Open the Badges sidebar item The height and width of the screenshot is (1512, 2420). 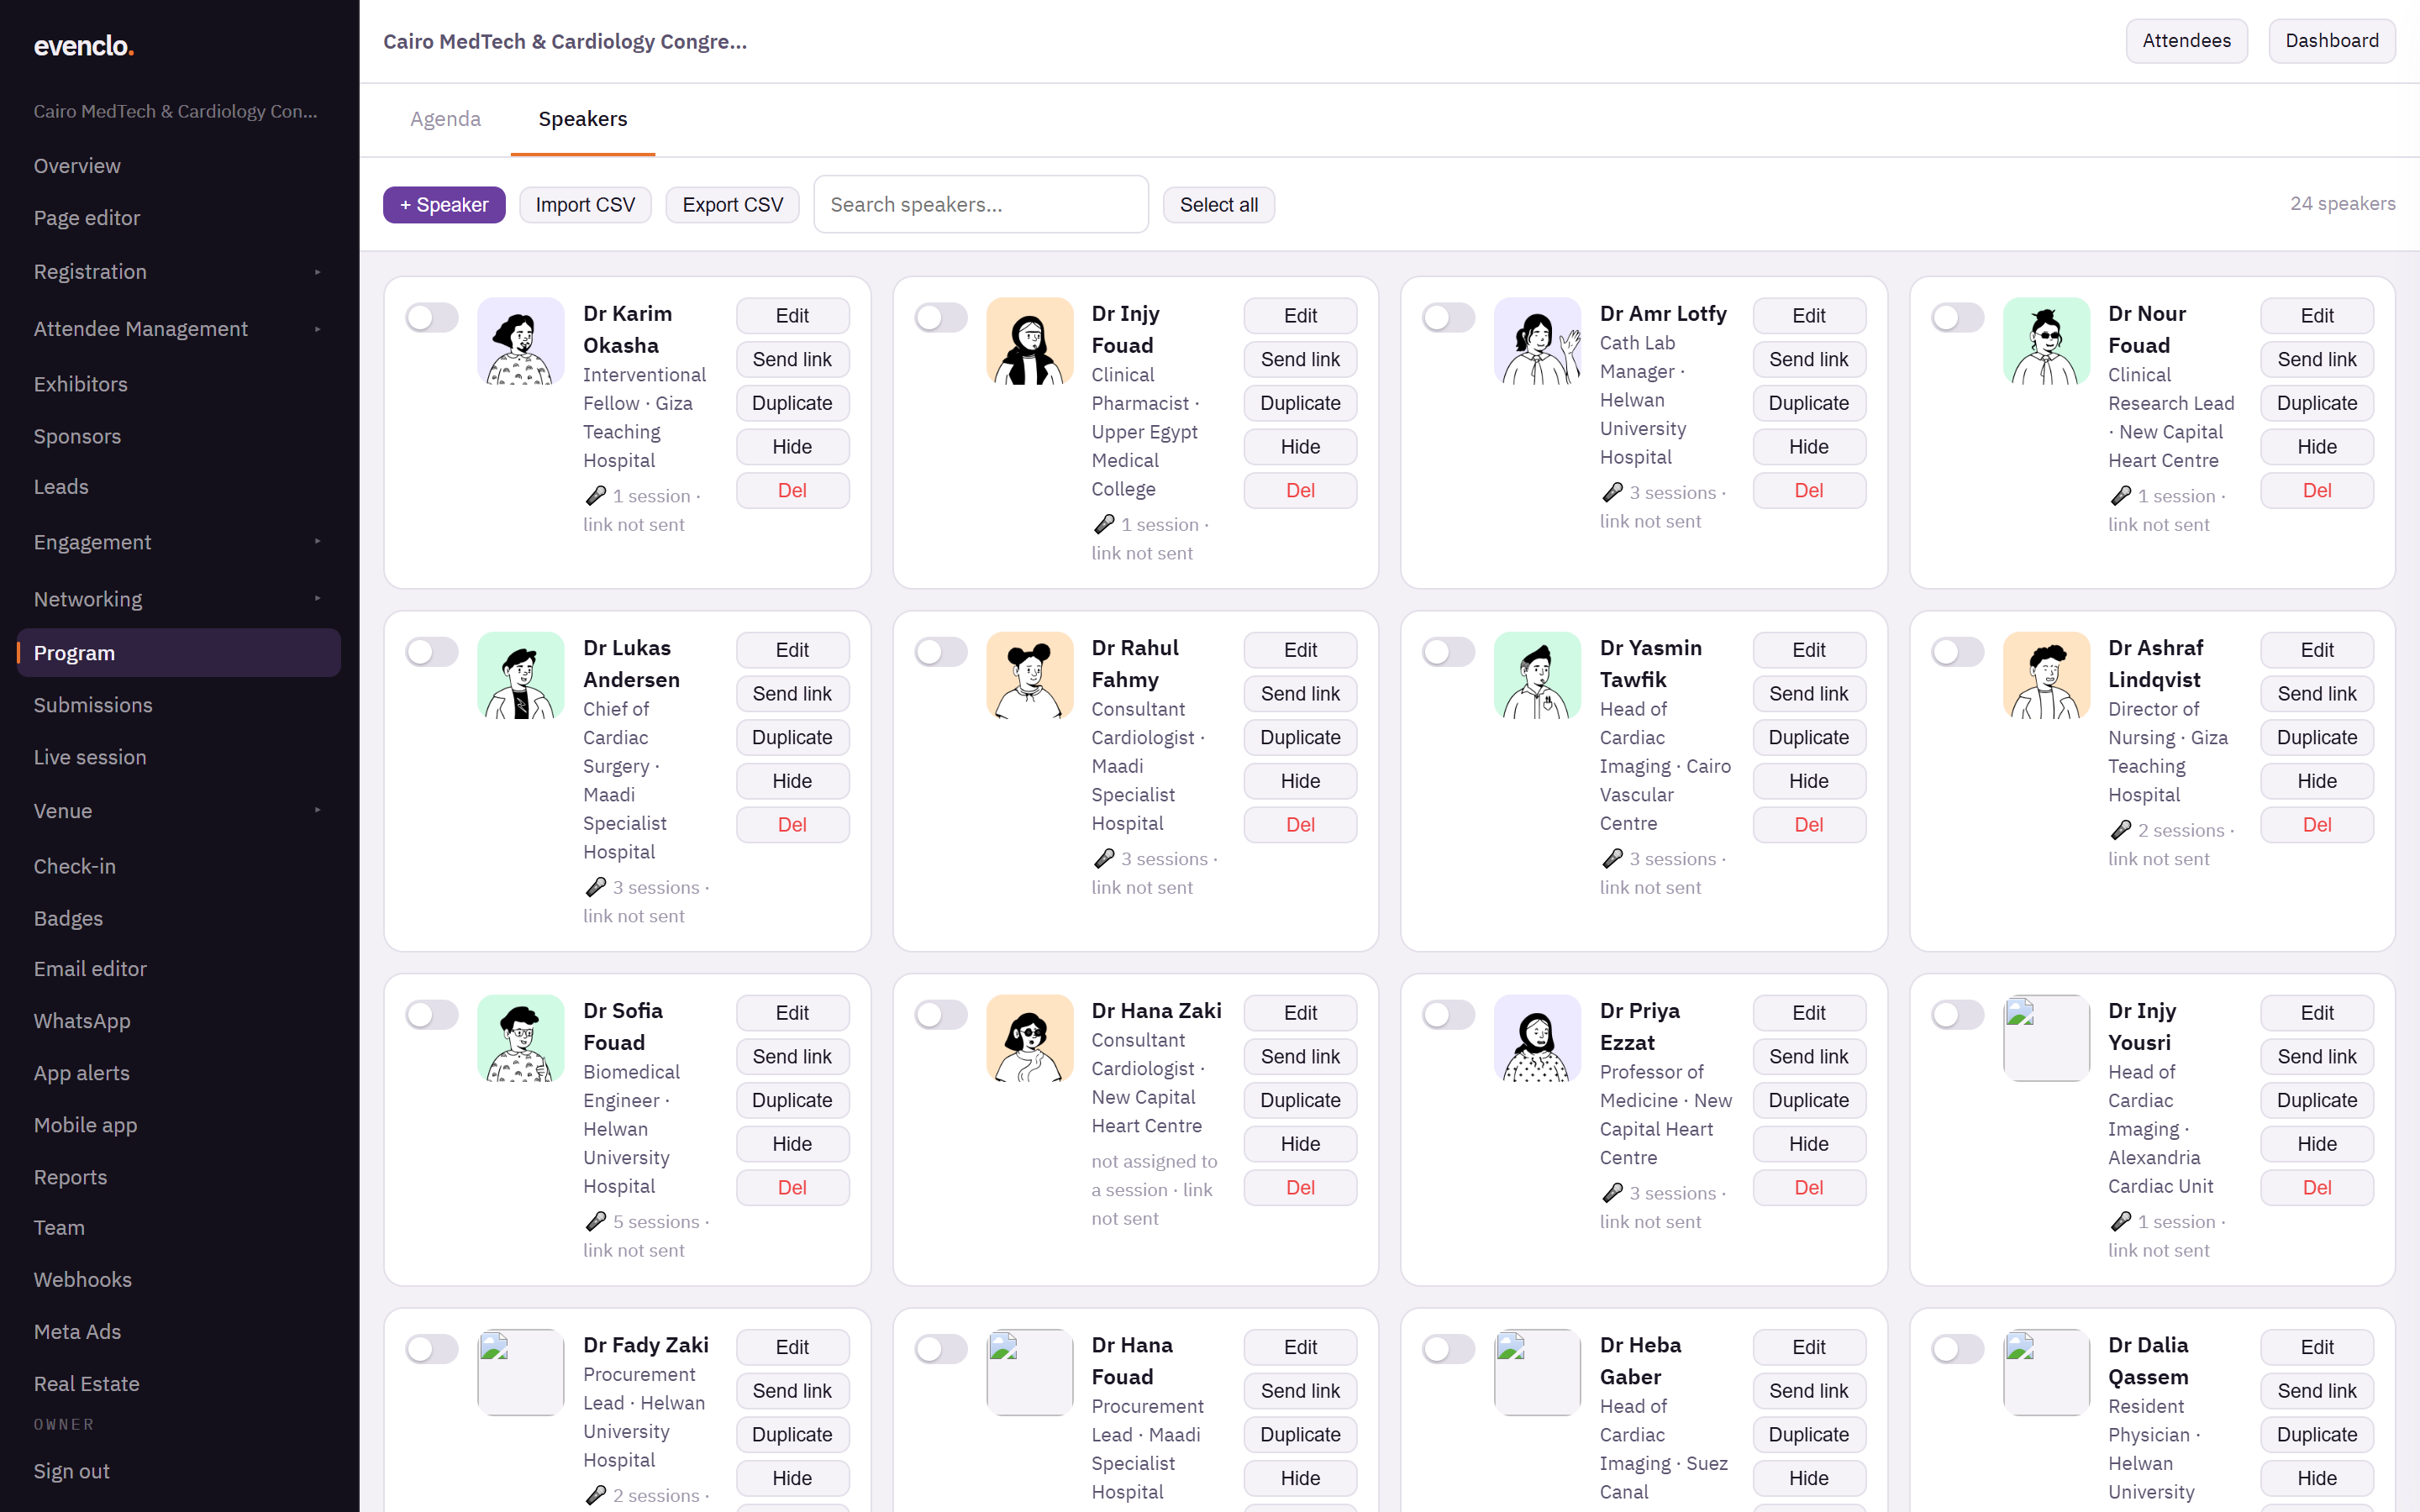pos(179,918)
